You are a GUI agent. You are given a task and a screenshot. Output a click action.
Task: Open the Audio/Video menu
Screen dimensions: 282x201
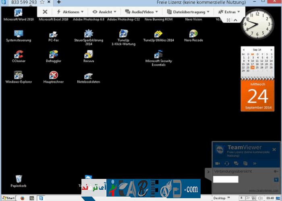[x=142, y=12]
